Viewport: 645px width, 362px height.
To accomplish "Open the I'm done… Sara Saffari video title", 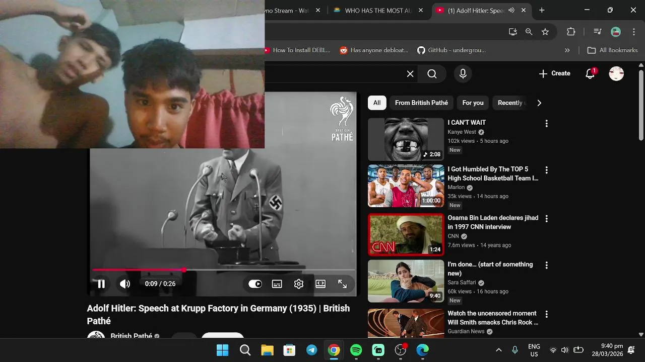I will pos(490,269).
